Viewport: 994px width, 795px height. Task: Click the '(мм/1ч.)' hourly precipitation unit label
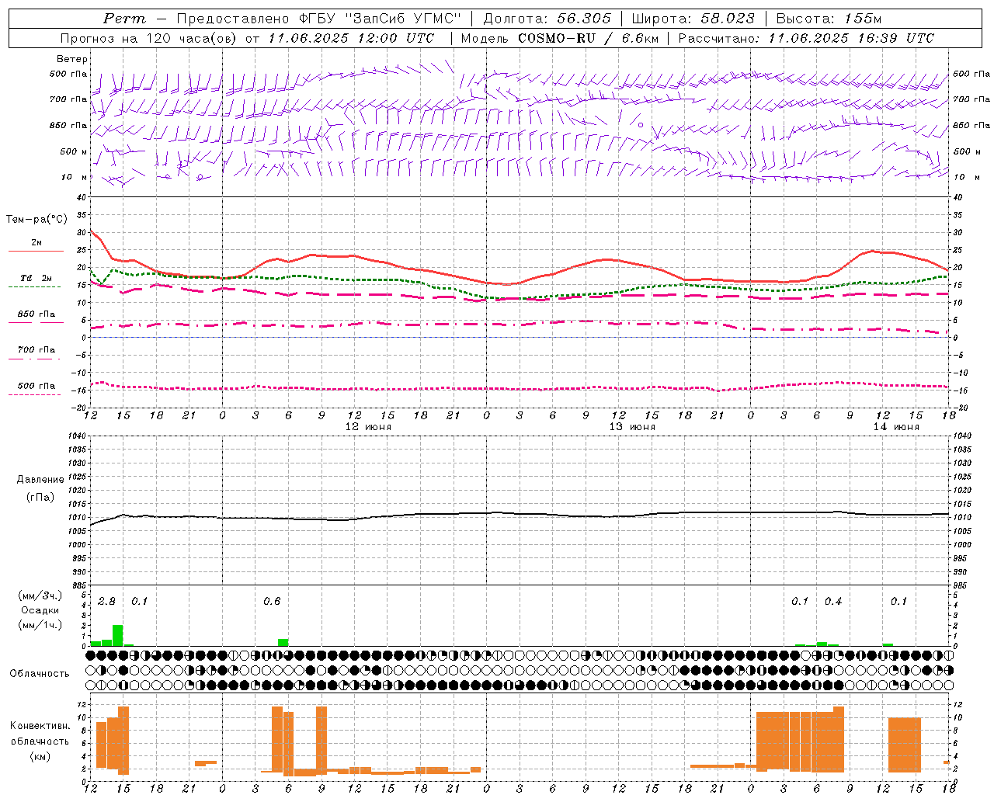tap(40, 625)
